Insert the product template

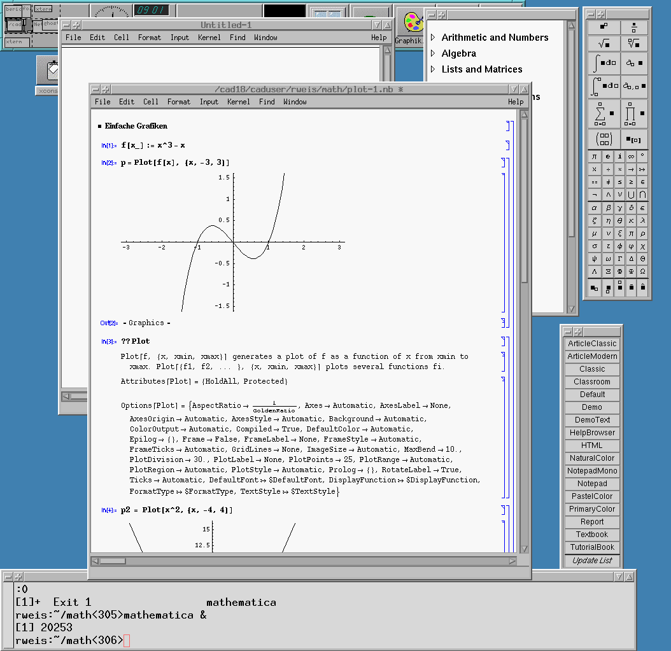coord(634,113)
